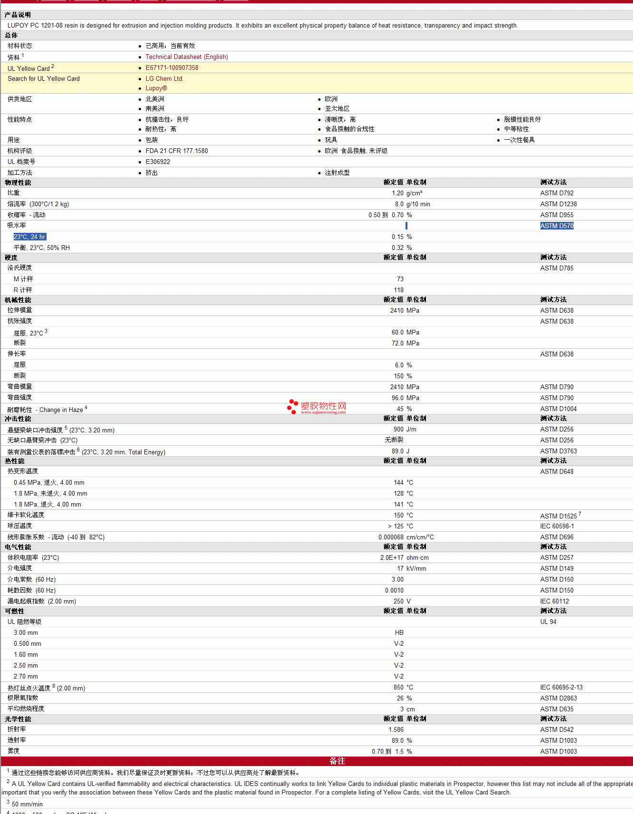Click the 144 °C deflection temperature value
633x814 pixels.
click(403, 482)
